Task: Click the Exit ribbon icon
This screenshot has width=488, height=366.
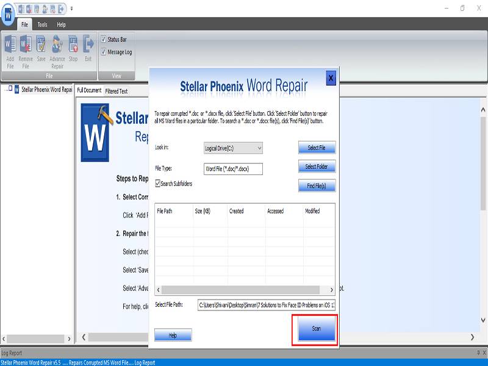Action: (88, 49)
